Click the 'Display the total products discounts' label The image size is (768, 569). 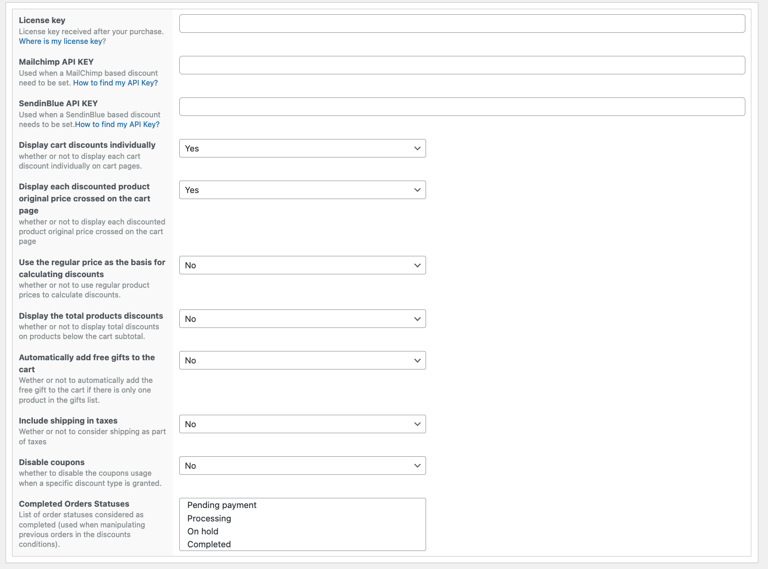(x=91, y=316)
